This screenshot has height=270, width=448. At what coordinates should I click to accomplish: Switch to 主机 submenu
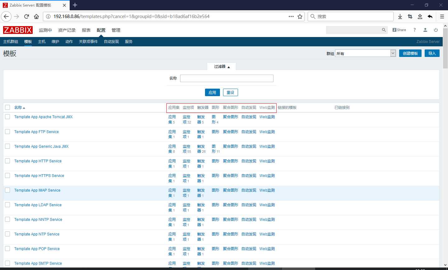tap(42, 42)
